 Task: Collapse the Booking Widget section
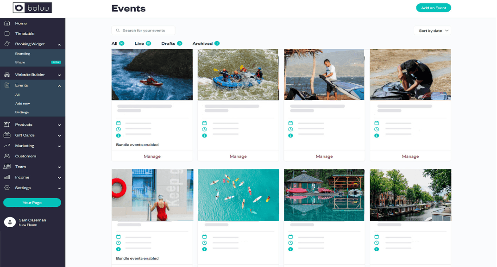tap(59, 44)
